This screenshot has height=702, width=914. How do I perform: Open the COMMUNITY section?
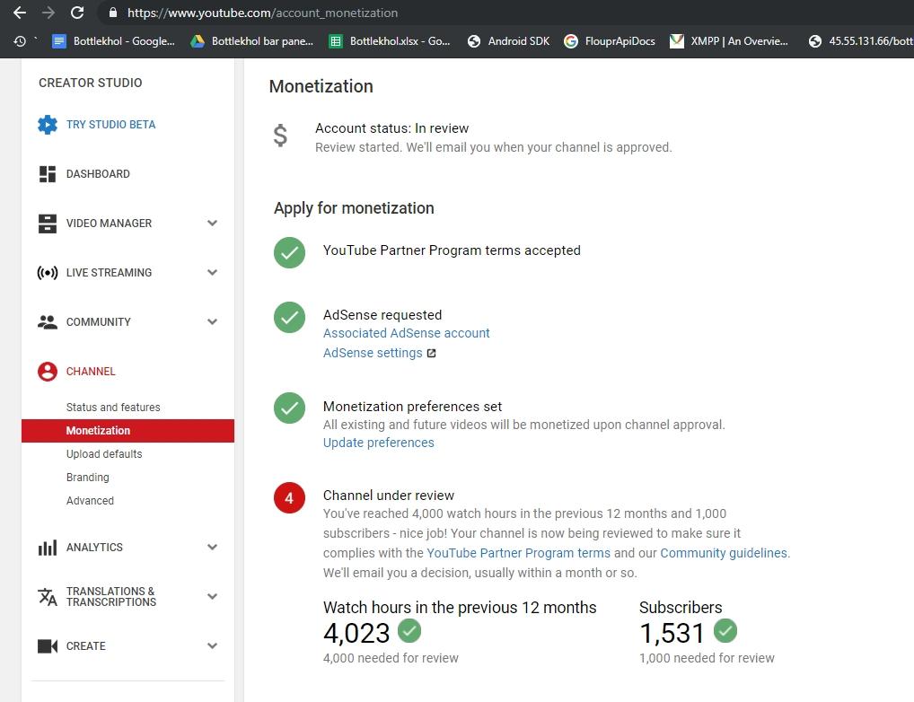point(99,322)
